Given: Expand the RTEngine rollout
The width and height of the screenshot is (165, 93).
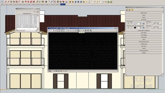Looking at the screenshot, I should pyautogui.click(x=144, y=53).
